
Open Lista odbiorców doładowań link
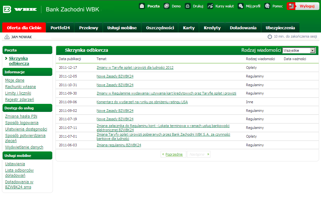point(19,173)
